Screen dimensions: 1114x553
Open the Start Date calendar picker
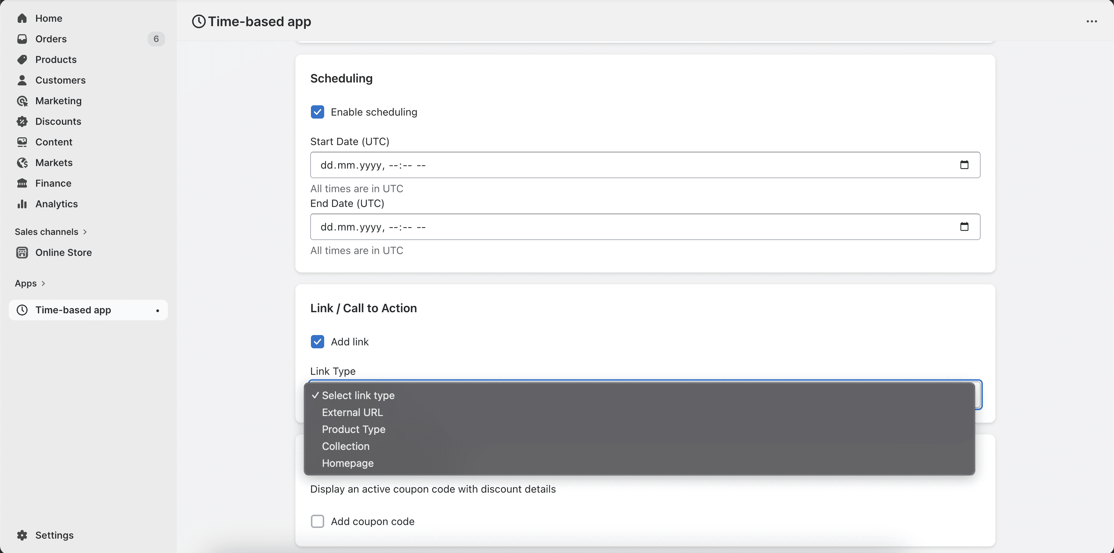(x=964, y=165)
